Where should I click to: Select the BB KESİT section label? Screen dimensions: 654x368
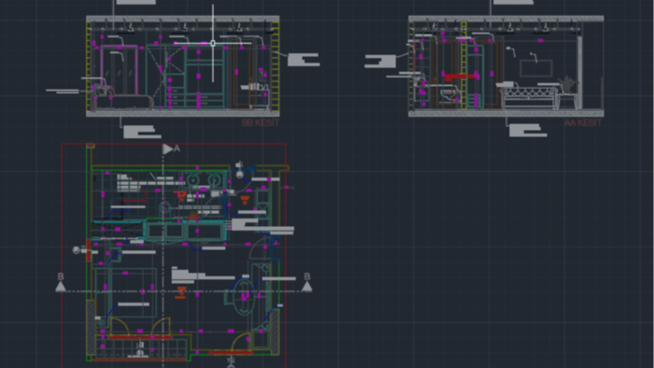pos(261,122)
